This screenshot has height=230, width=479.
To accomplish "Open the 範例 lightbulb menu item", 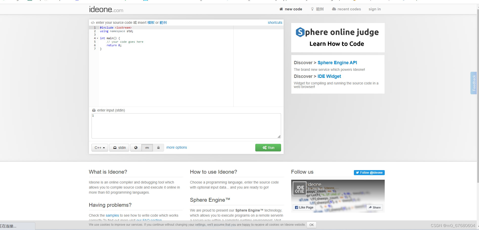I will point(317,9).
